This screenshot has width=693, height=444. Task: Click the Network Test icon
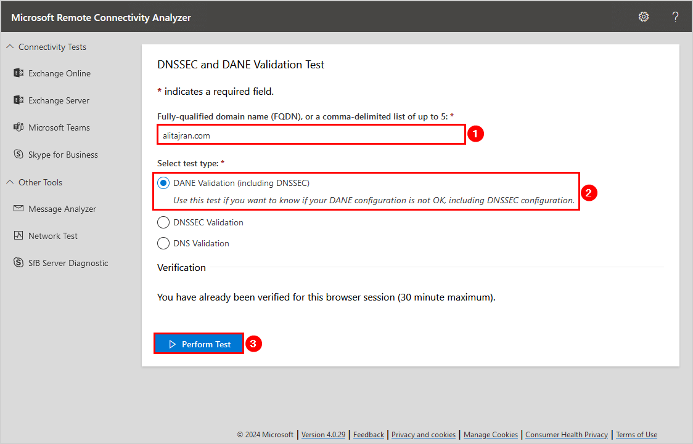coord(18,236)
